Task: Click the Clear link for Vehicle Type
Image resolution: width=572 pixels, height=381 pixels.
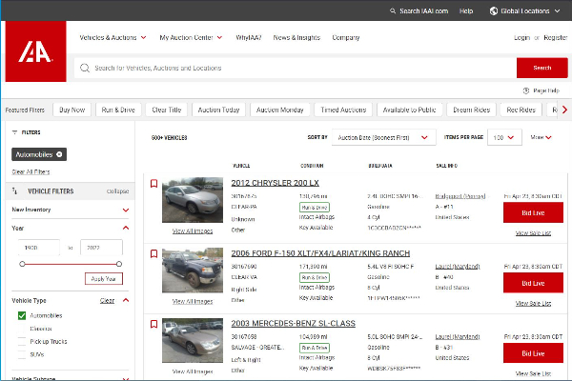Action: [107, 300]
